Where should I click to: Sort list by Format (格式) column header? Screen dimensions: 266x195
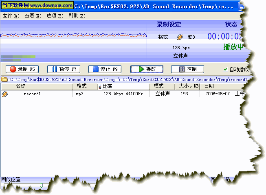click(81, 86)
